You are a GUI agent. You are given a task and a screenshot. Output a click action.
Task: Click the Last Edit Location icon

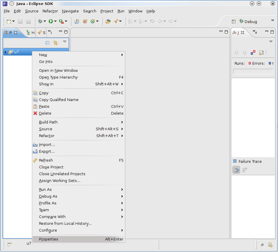point(152,21)
